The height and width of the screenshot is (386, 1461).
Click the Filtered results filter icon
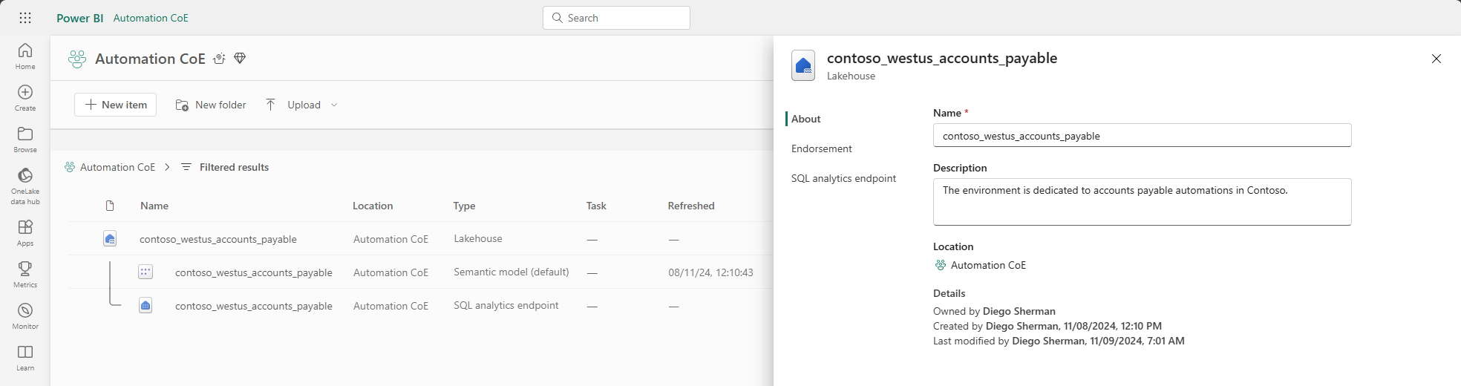tap(186, 167)
